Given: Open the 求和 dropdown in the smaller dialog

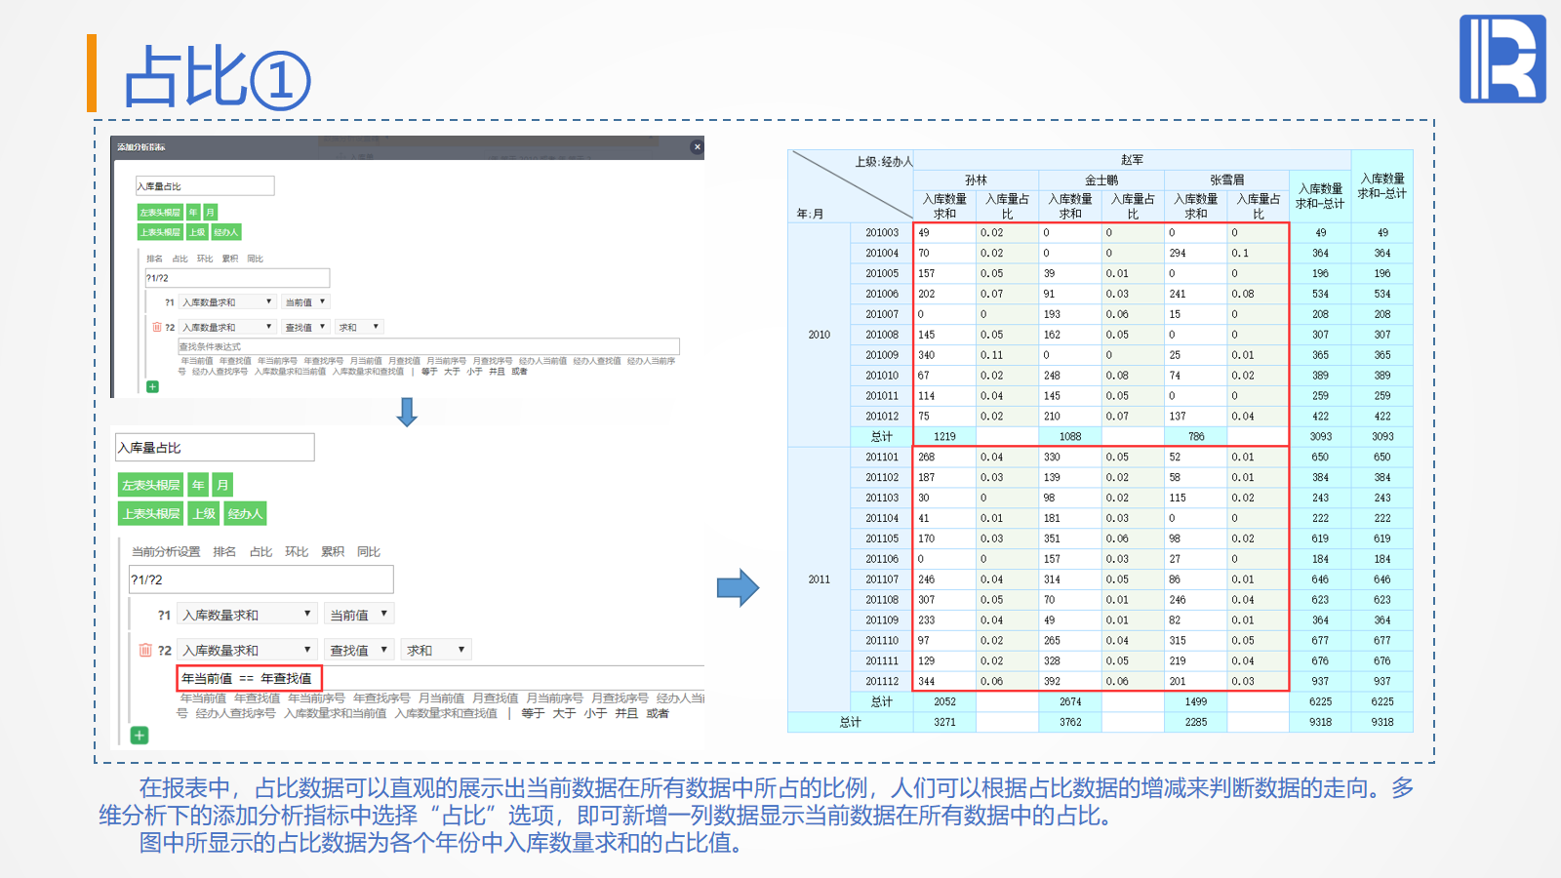Looking at the screenshot, I should (359, 327).
